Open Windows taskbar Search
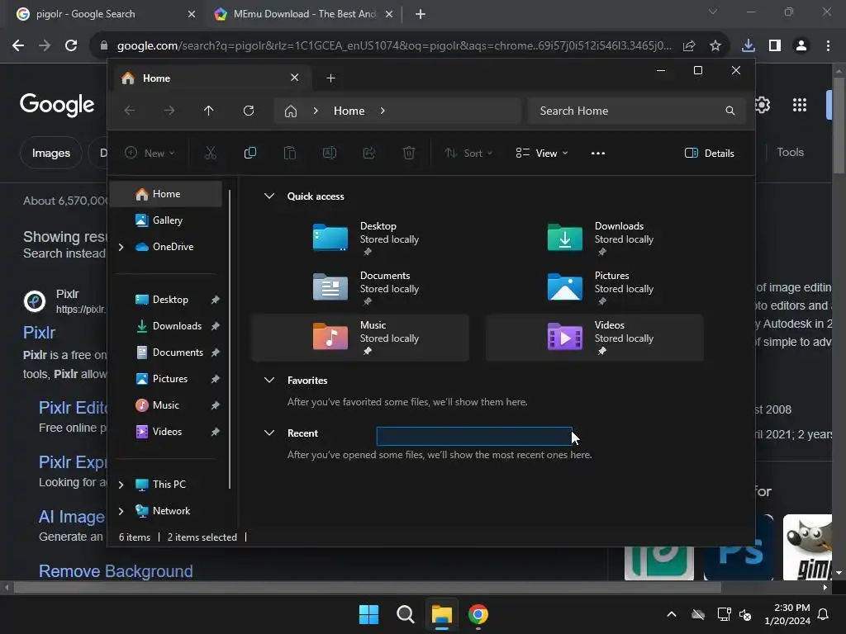Image resolution: width=846 pixels, height=634 pixels. [x=405, y=614]
